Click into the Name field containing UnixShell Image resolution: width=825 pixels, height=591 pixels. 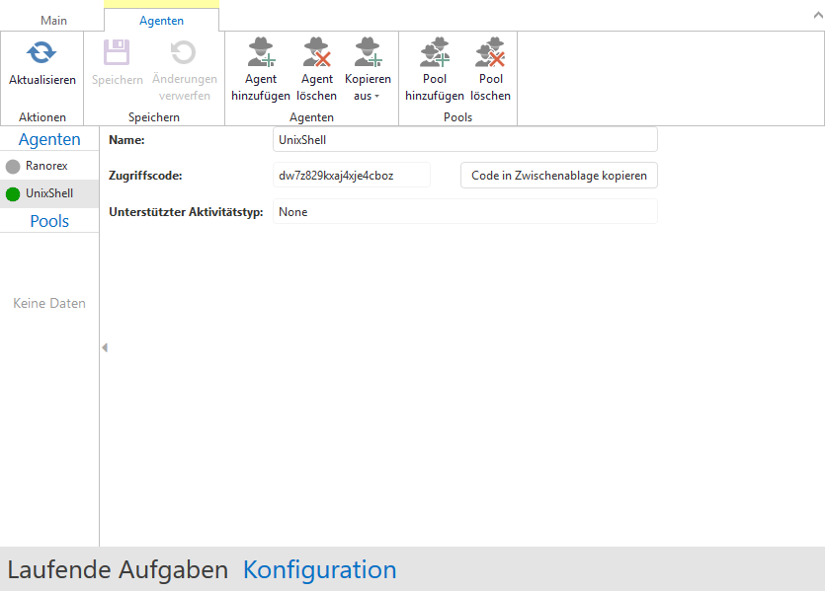coord(464,140)
